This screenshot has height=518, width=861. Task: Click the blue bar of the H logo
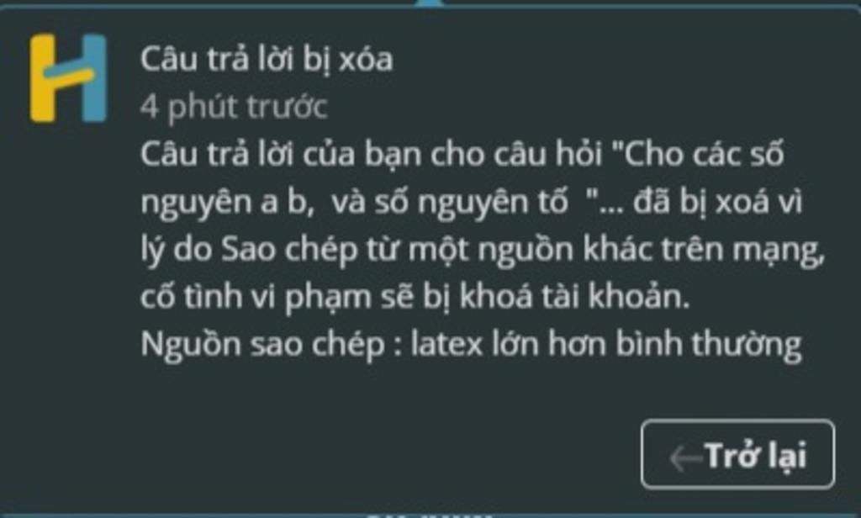coord(94,78)
